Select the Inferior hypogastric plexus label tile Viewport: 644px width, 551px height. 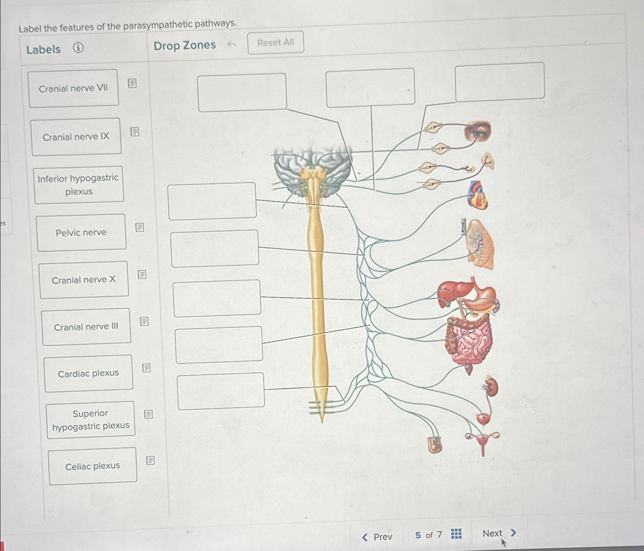tap(78, 185)
